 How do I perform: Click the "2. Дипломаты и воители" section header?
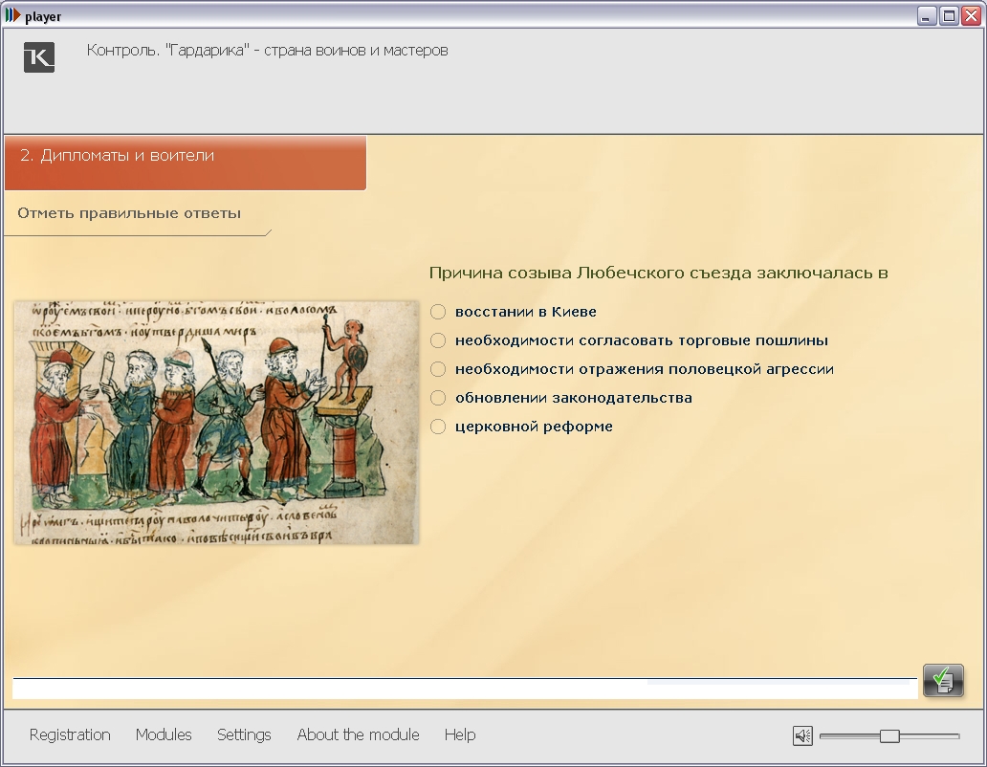(186, 163)
